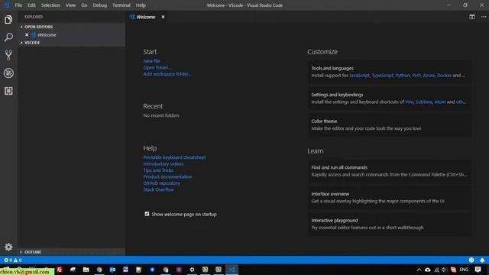The image size is (489, 275).
Task: Select Welcome in Open Editors list
Action: pyautogui.click(x=72, y=35)
